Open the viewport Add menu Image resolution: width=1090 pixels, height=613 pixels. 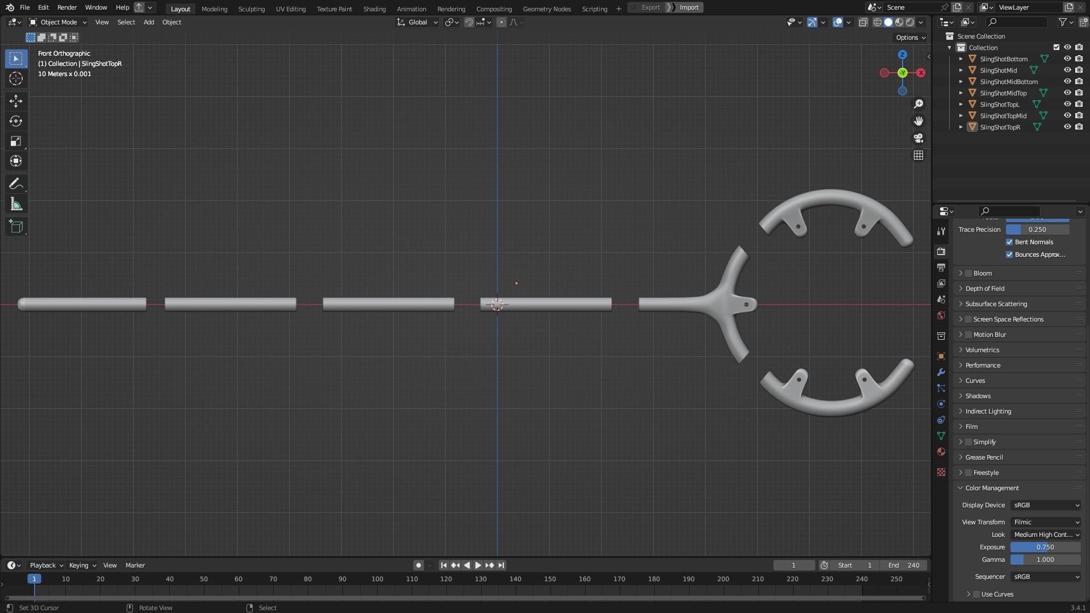[x=149, y=22]
